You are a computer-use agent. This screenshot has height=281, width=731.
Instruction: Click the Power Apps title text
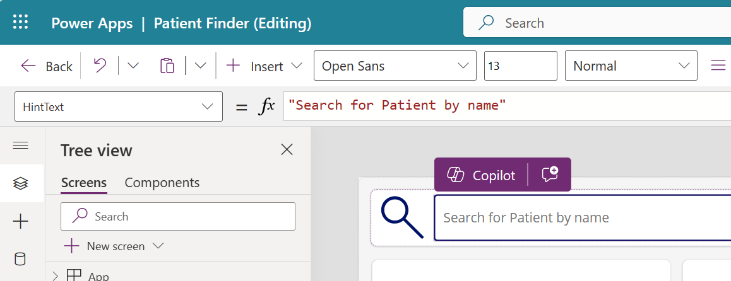(92, 23)
